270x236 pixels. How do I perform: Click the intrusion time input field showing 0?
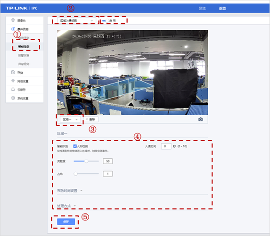click(166, 146)
